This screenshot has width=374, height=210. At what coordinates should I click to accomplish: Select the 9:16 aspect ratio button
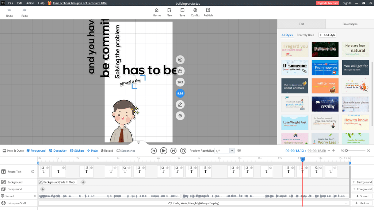(180, 93)
